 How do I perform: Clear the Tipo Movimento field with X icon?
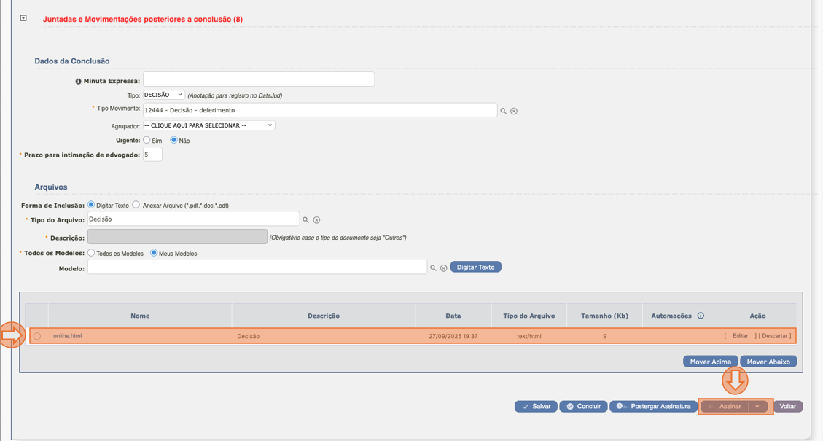[x=514, y=111]
